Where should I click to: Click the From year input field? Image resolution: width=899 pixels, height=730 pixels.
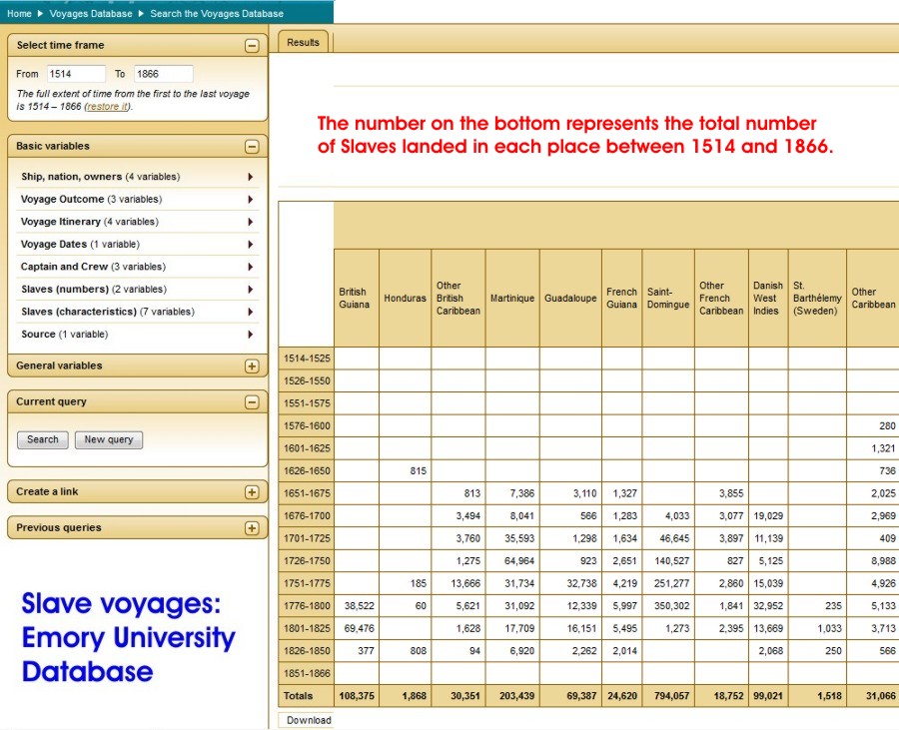point(75,74)
